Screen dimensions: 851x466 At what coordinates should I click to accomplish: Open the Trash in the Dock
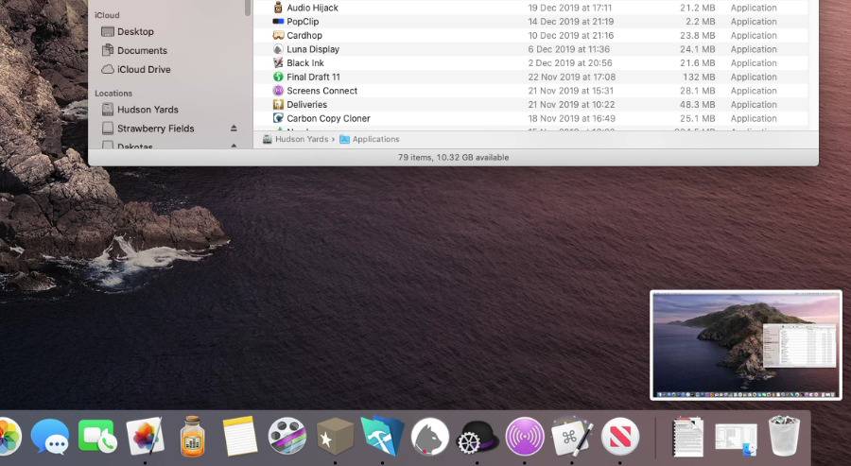pyautogui.click(x=784, y=437)
